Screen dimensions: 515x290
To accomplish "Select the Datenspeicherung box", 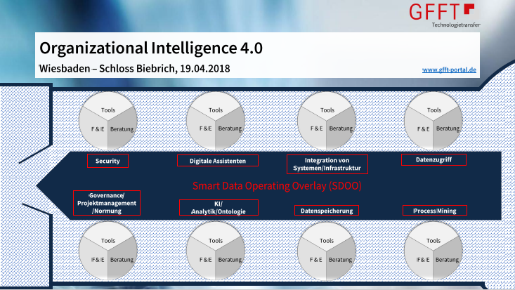I will [x=327, y=211].
